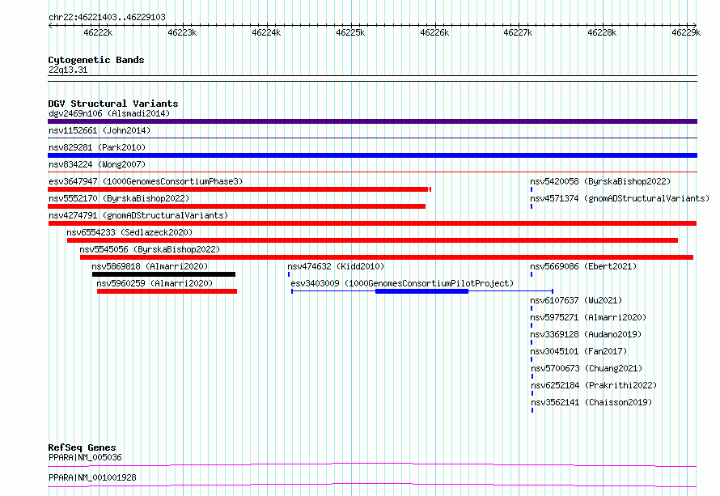Open the PPARA|NM_001001928 gene label
Screen dimensions: 720x496
[x=92, y=477]
